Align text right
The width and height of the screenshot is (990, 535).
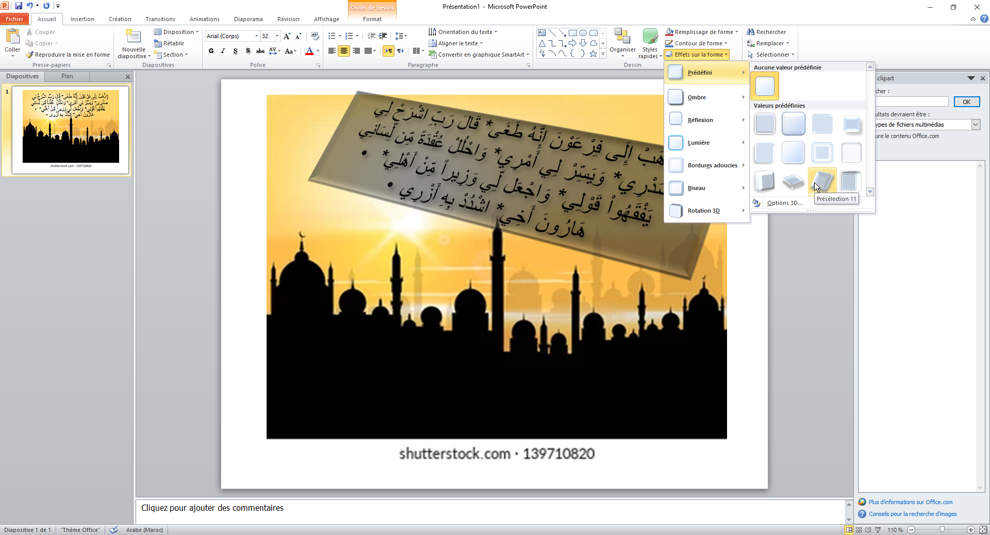click(x=356, y=51)
